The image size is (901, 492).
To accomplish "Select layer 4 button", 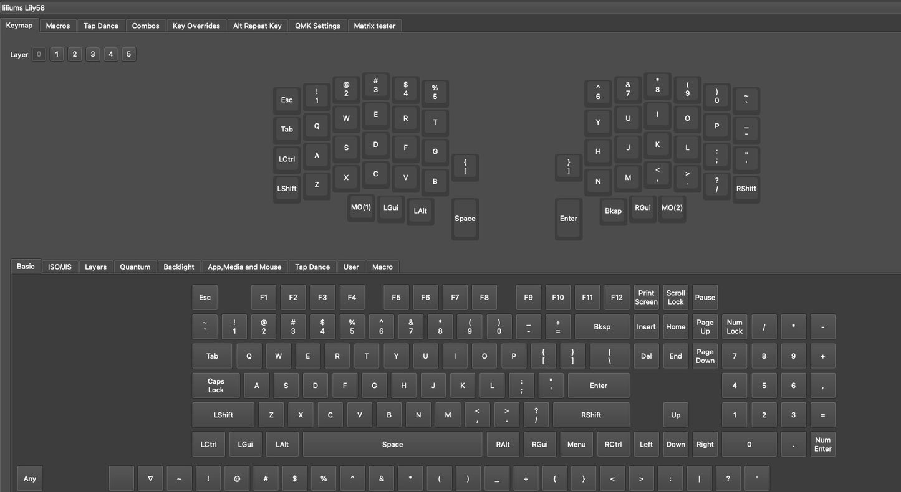I will 111,54.
